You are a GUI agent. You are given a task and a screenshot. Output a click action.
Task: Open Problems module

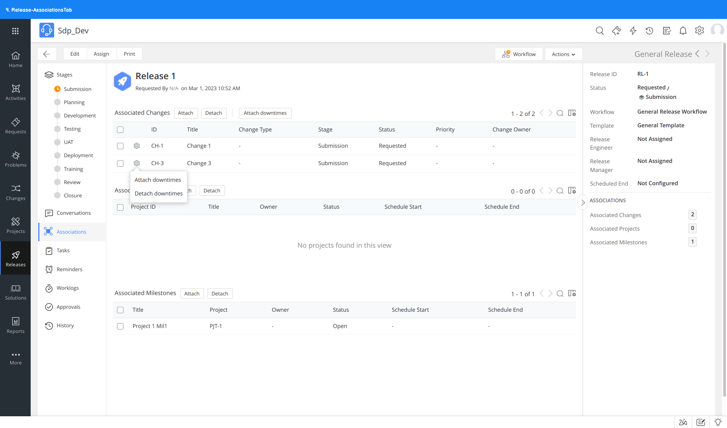[16, 159]
